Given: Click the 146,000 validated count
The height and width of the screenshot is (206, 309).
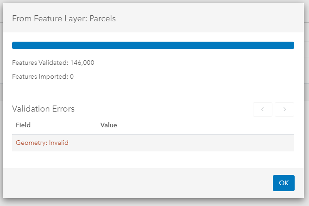Looking at the screenshot, I should tap(82, 62).
